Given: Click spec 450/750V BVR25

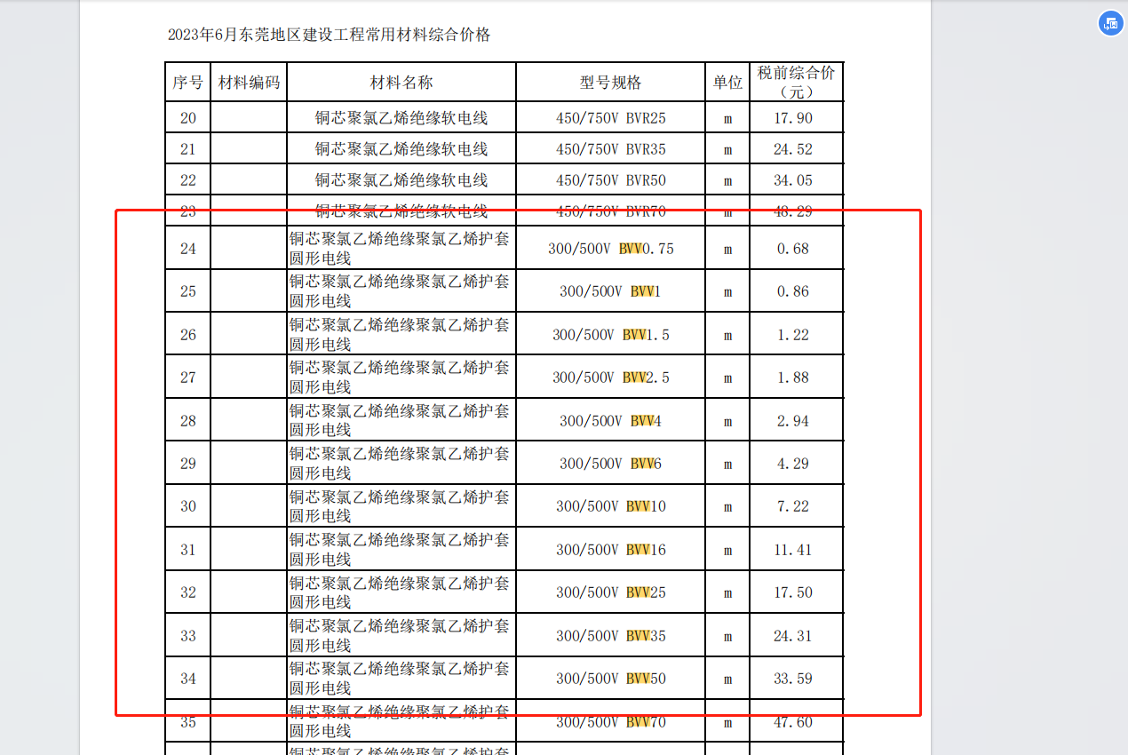Looking at the screenshot, I should 610,118.
